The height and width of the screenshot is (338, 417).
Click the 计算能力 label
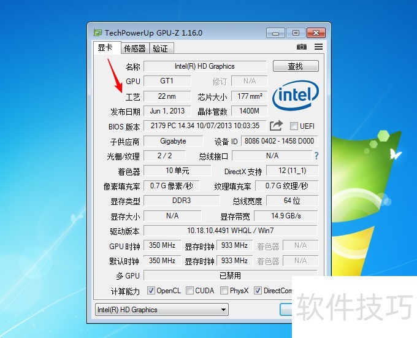tap(125, 291)
